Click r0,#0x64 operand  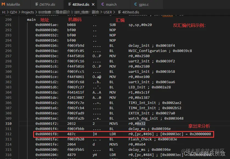(x=137, y=144)
